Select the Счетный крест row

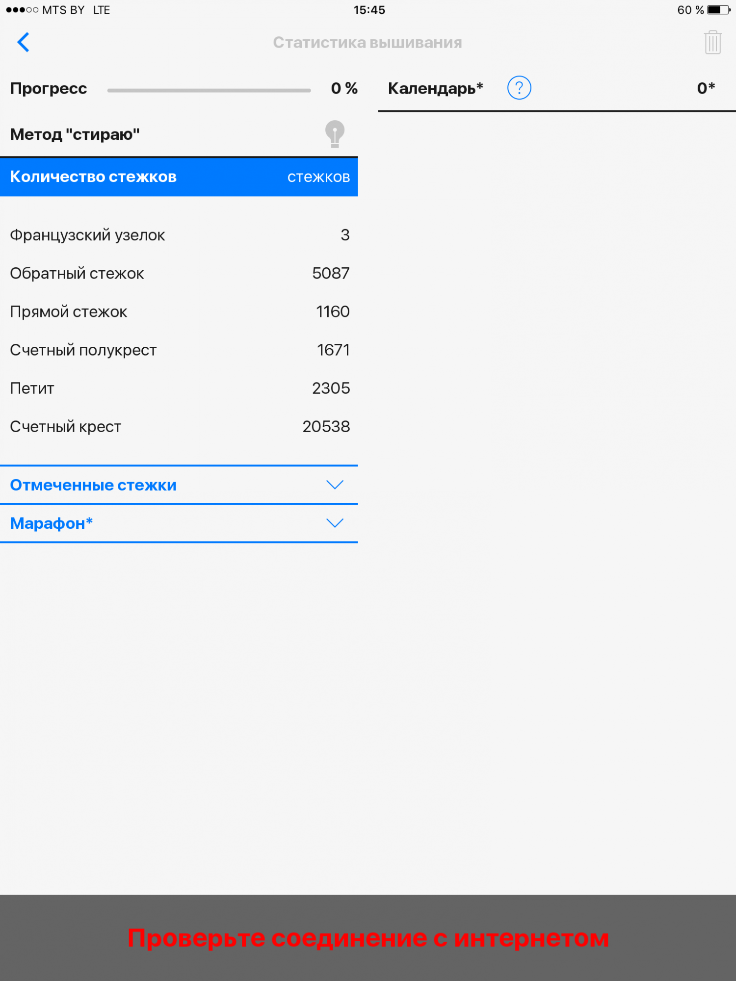[179, 426]
